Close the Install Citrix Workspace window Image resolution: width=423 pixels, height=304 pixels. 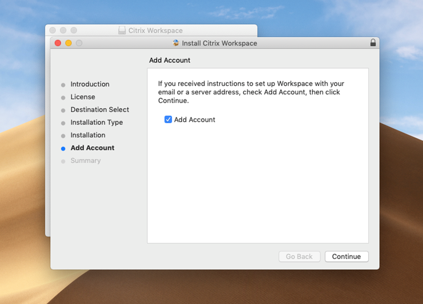(x=58, y=43)
